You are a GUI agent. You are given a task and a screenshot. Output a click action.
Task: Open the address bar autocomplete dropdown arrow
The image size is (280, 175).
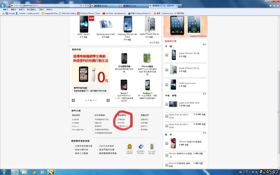coord(83,6)
